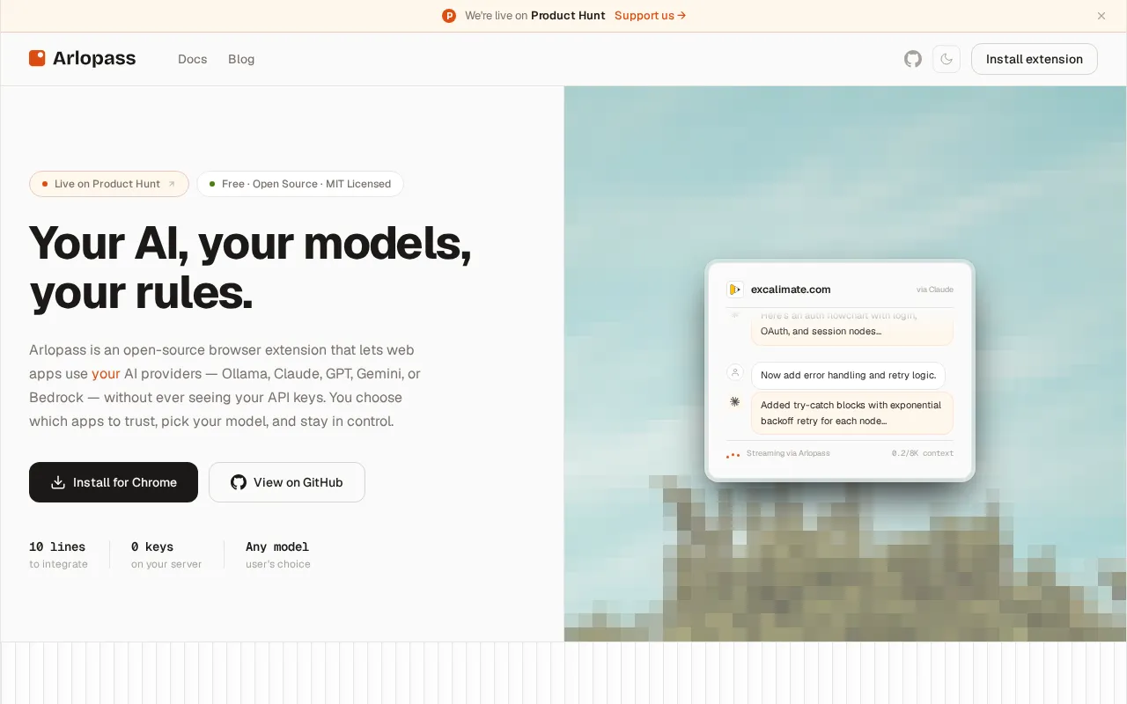This screenshot has height=704, width=1127.
Task: Click the arrow icon in Live on Product Hunt pill
Action: click(172, 184)
